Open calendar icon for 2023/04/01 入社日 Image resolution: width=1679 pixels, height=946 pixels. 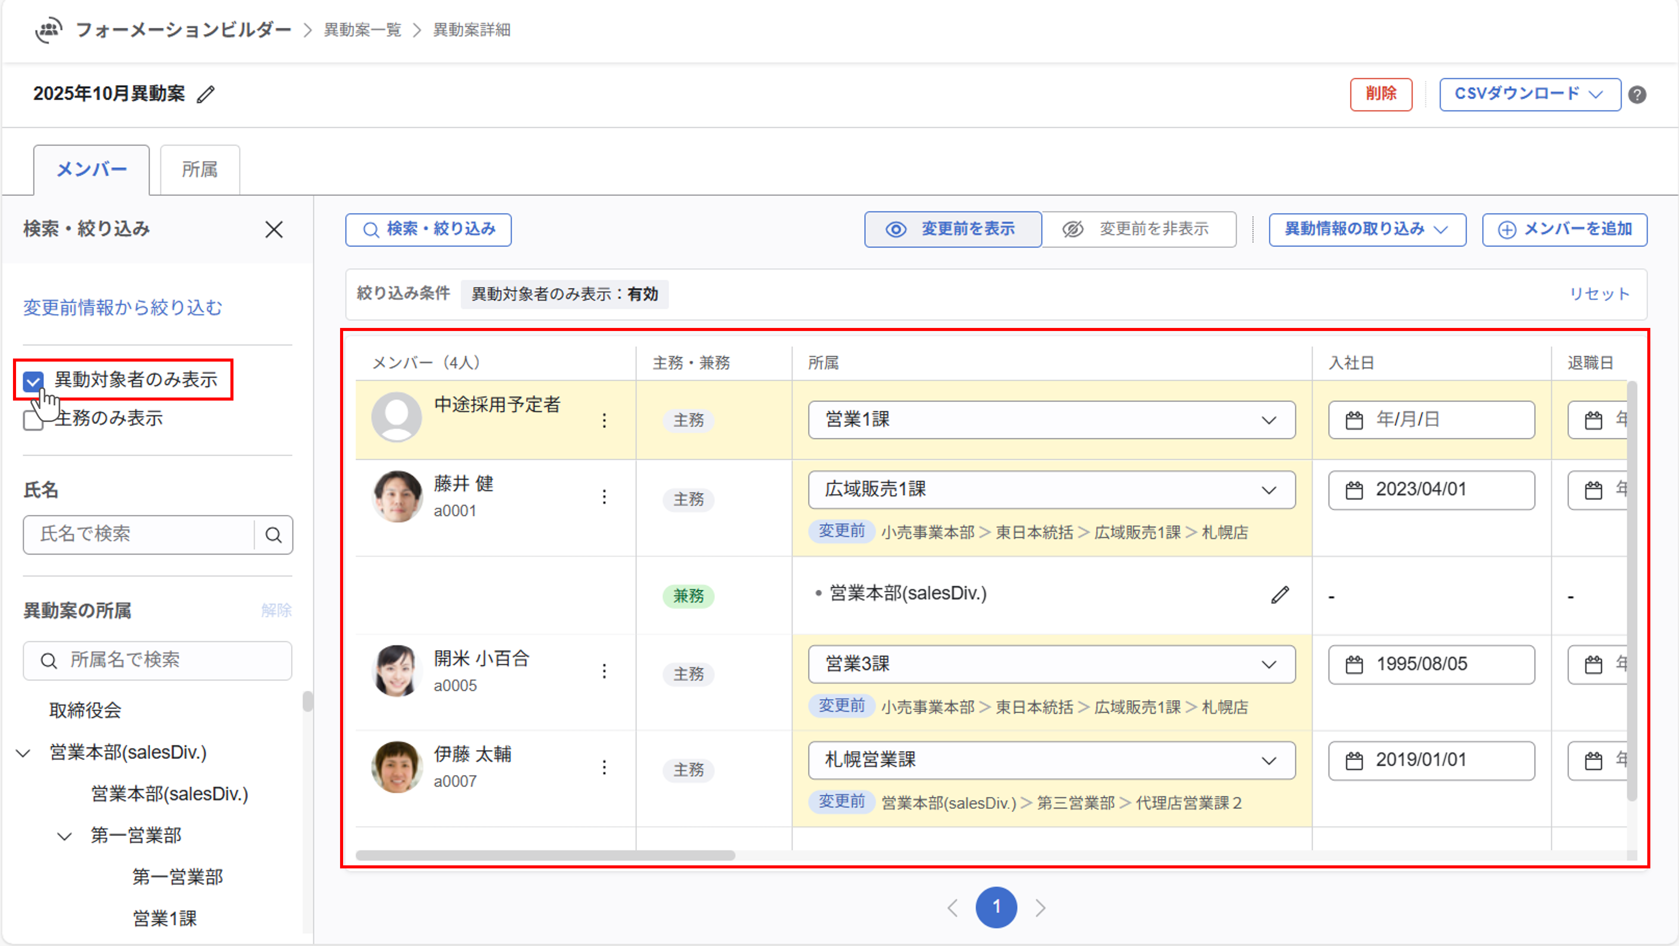point(1354,490)
